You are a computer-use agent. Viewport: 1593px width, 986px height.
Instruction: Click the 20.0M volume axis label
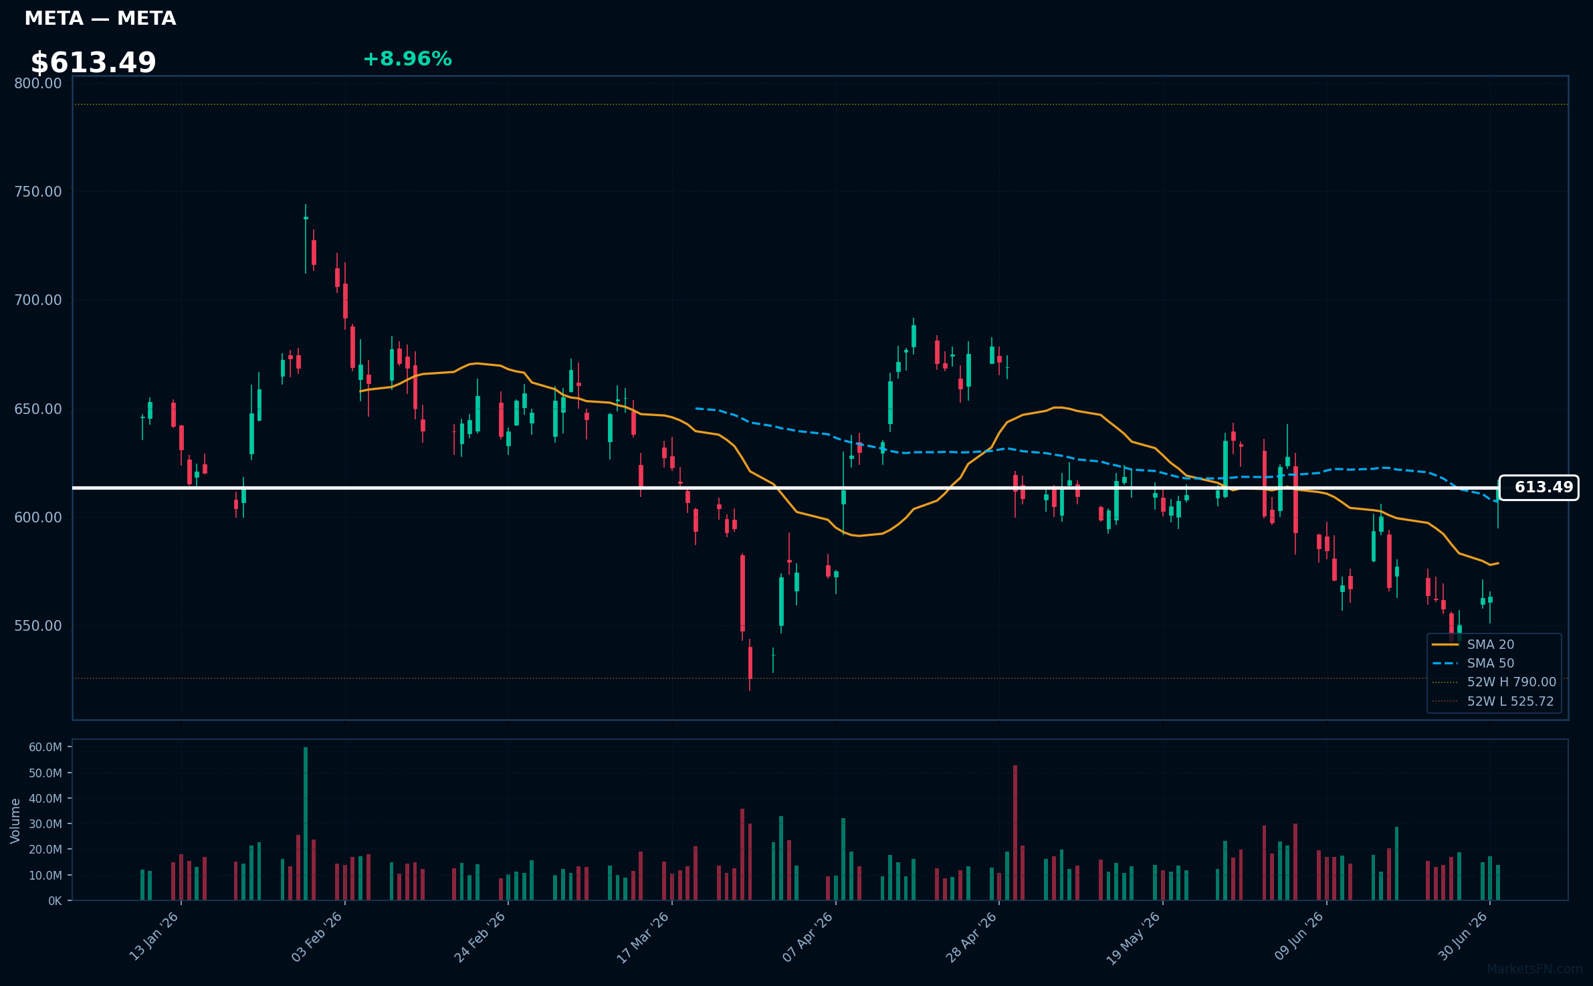(x=45, y=849)
